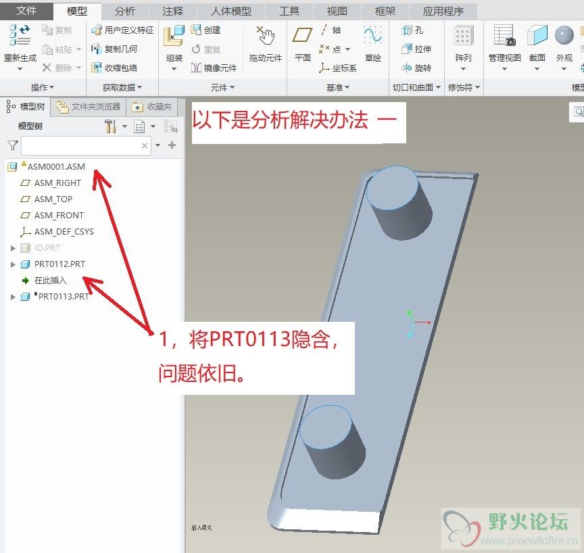Clear the model tree search box

point(145,145)
